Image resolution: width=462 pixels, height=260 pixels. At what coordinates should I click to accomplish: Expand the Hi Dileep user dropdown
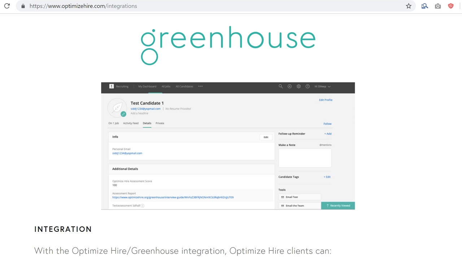pos(323,86)
